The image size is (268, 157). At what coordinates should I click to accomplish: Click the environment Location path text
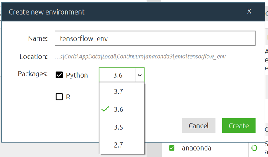(140, 57)
